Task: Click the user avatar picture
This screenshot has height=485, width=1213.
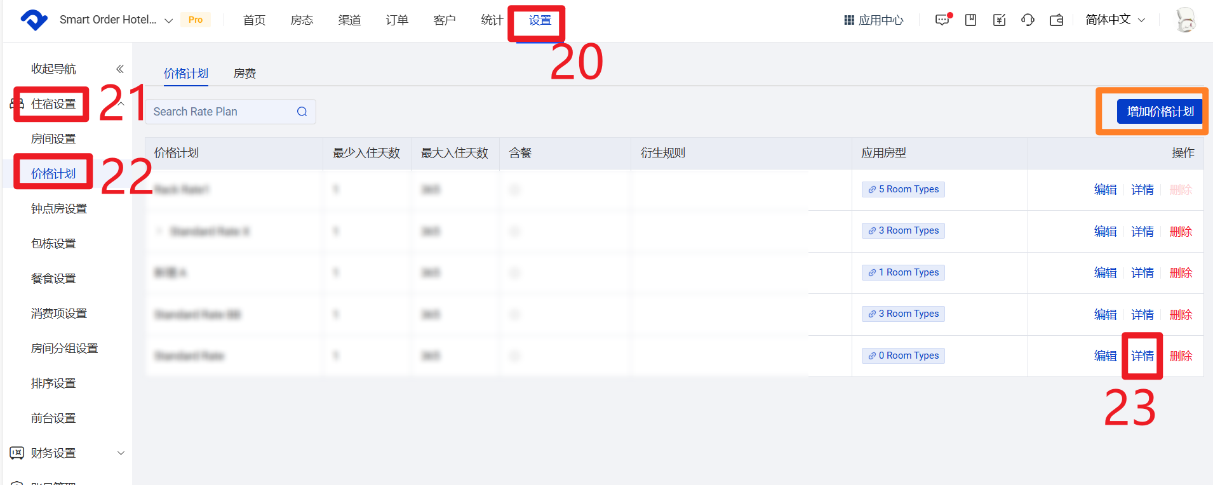Action: tap(1185, 20)
